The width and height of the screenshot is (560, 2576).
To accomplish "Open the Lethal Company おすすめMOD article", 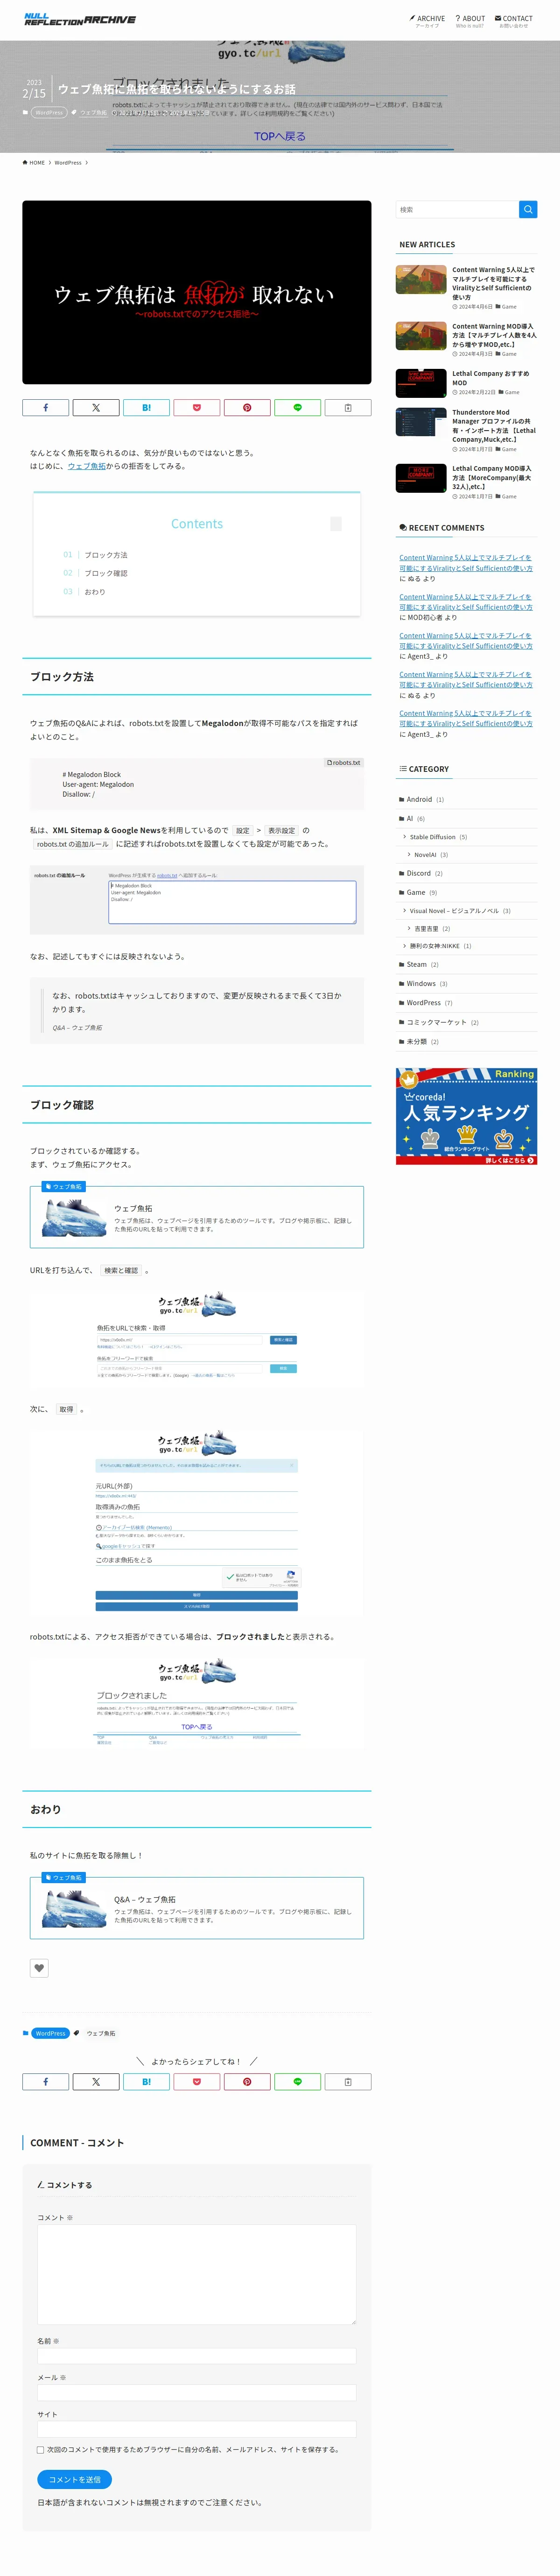I will coord(466,383).
